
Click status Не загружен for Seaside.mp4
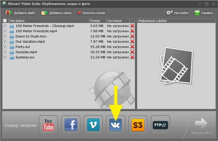(x=118, y=52)
